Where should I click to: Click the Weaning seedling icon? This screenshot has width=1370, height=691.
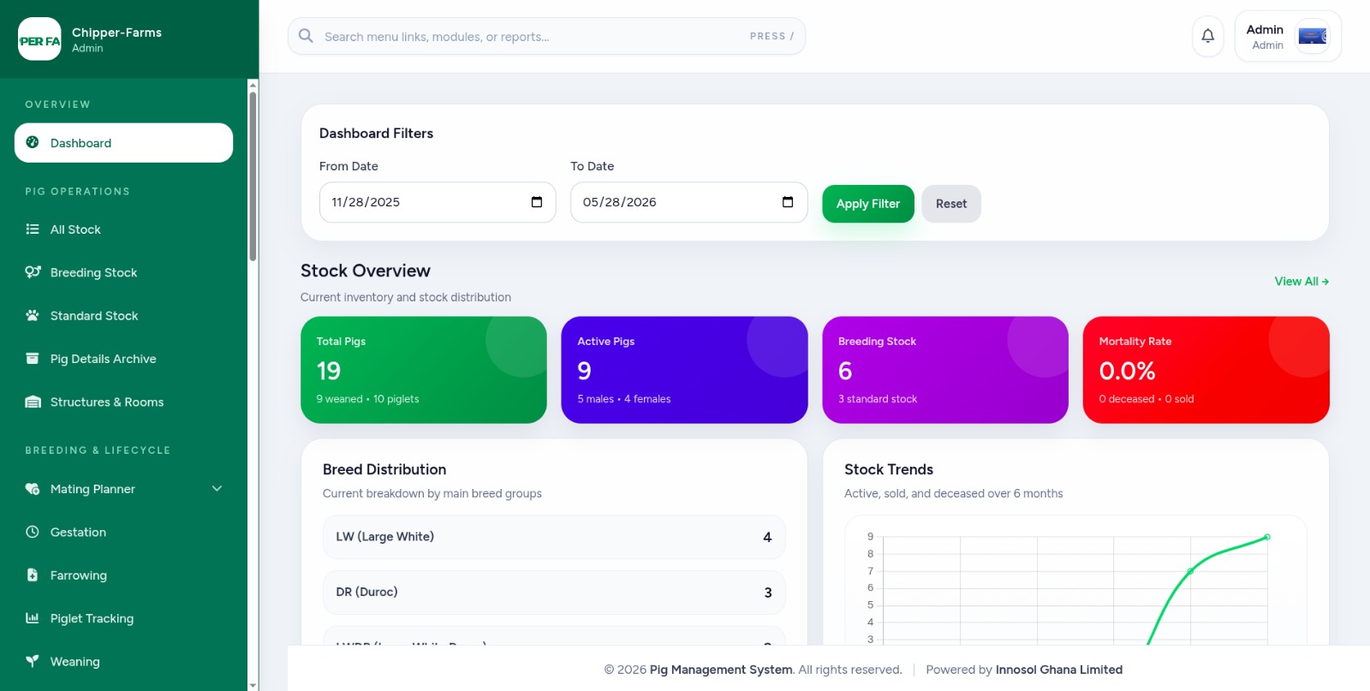click(x=33, y=662)
